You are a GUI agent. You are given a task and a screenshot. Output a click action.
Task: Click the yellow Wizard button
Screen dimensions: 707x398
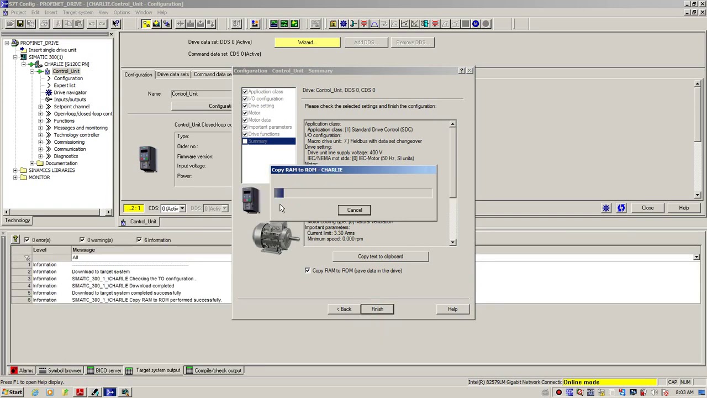point(307,42)
